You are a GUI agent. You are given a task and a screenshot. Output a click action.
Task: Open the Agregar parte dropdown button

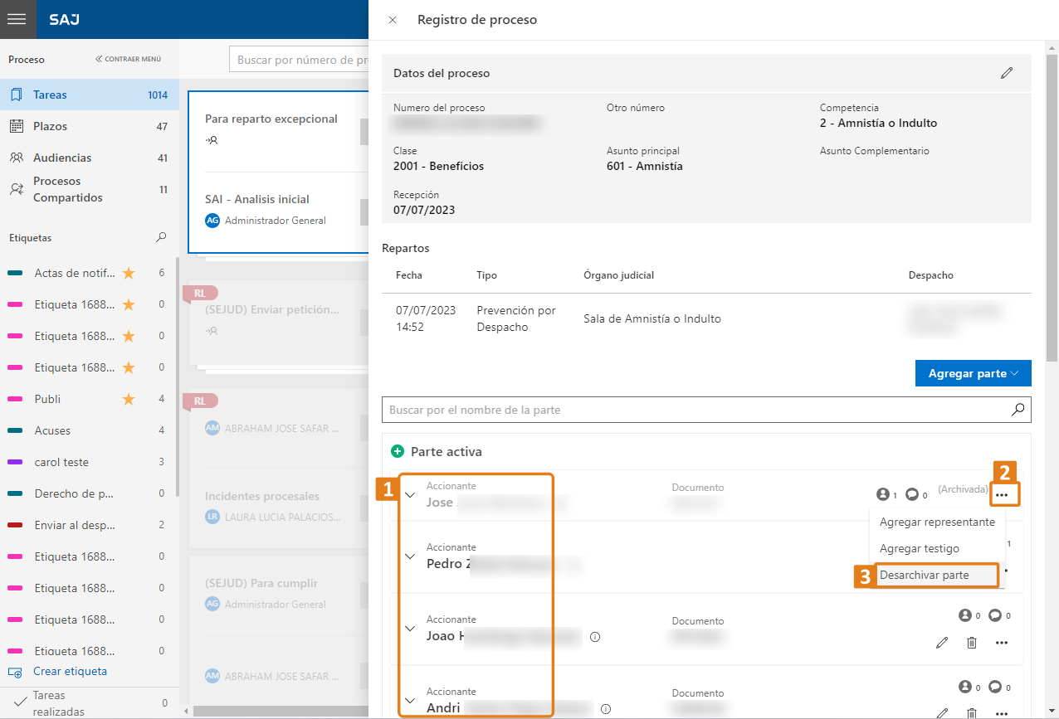point(973,373)
